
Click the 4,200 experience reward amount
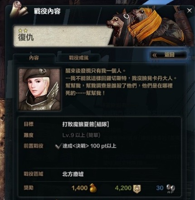pos(123,188)
